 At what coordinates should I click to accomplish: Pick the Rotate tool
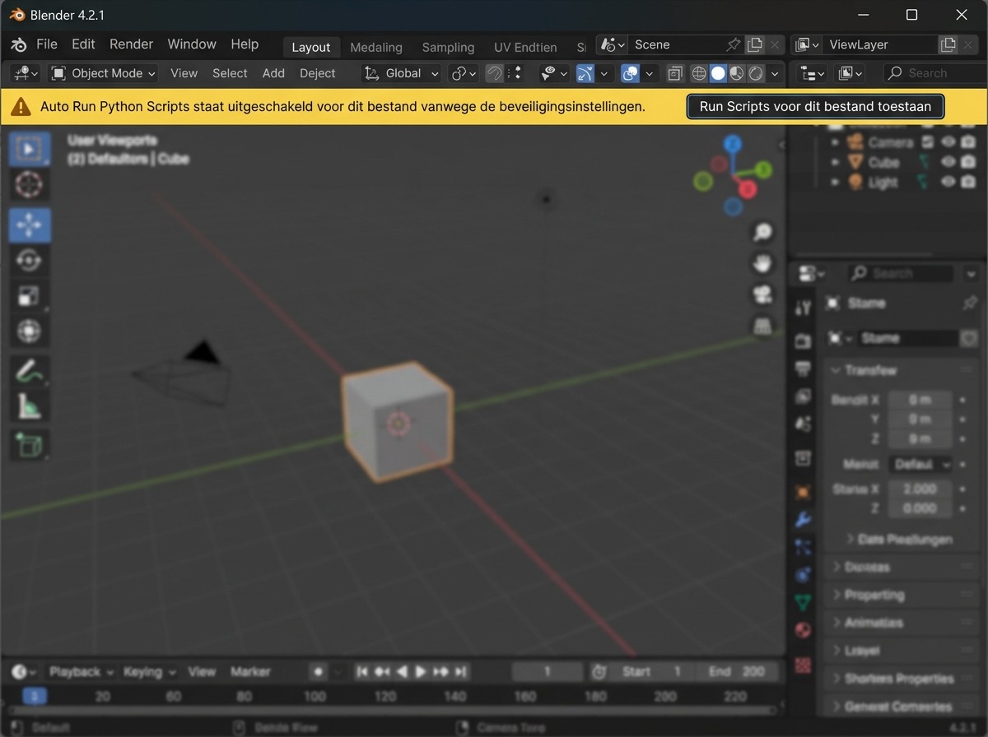[29, 261]
